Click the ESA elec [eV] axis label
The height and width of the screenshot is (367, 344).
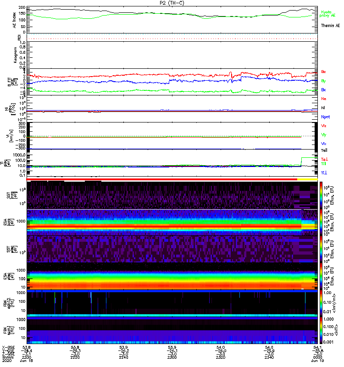pos(8,276)
